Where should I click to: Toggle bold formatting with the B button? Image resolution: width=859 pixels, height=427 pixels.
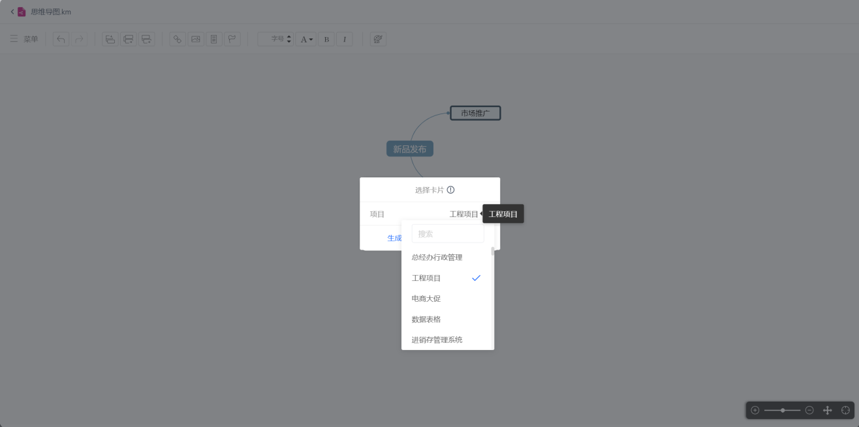point(326,39)
